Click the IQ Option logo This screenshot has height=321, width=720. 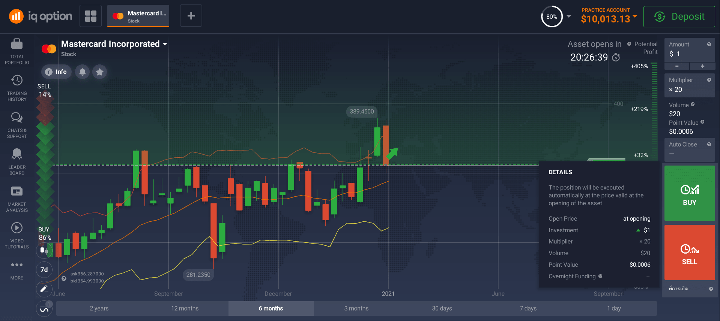coord(41,16)
